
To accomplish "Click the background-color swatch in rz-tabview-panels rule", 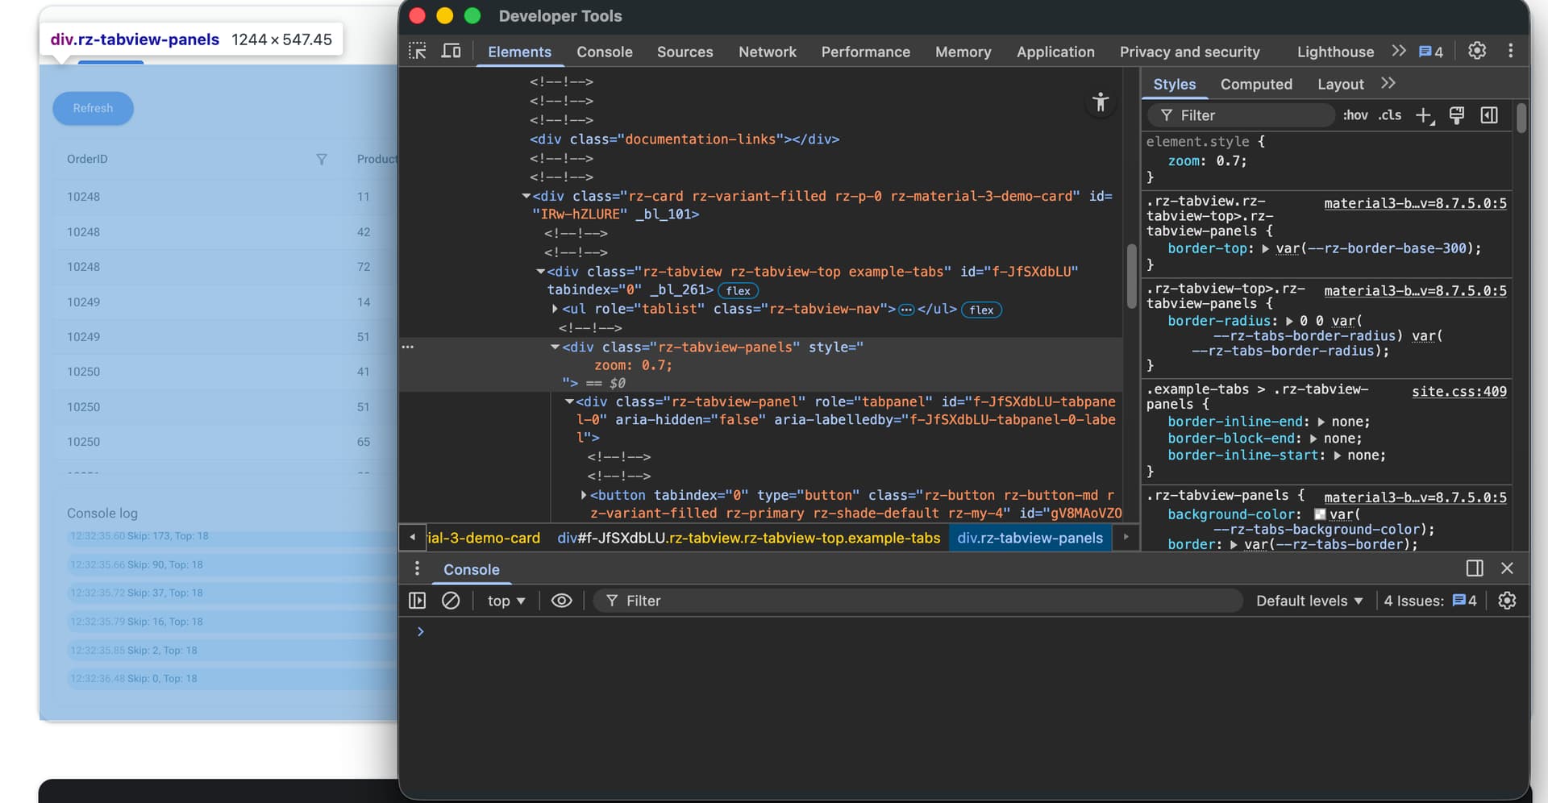I will point(1320,514).
